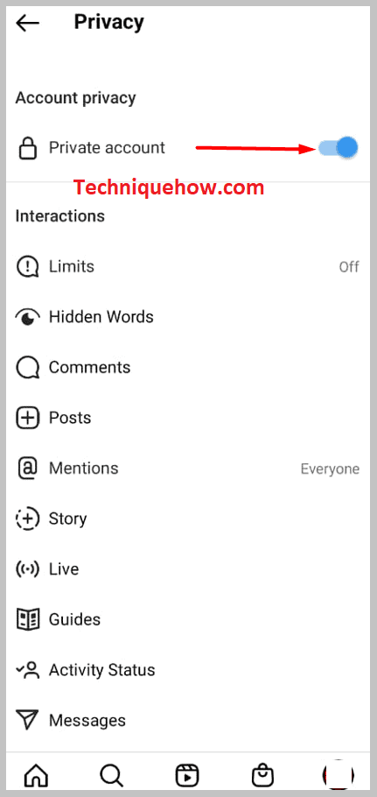Screen dimensions: 377x797
Task: Open Story privacy settings
Action: [x=188, y=519]
